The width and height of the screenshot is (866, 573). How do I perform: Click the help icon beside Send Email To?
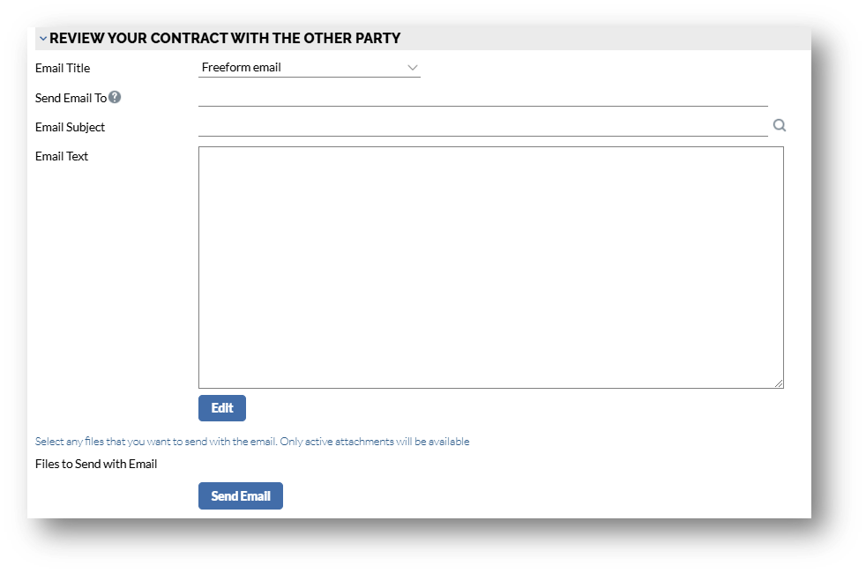click(x=115, y=97)
